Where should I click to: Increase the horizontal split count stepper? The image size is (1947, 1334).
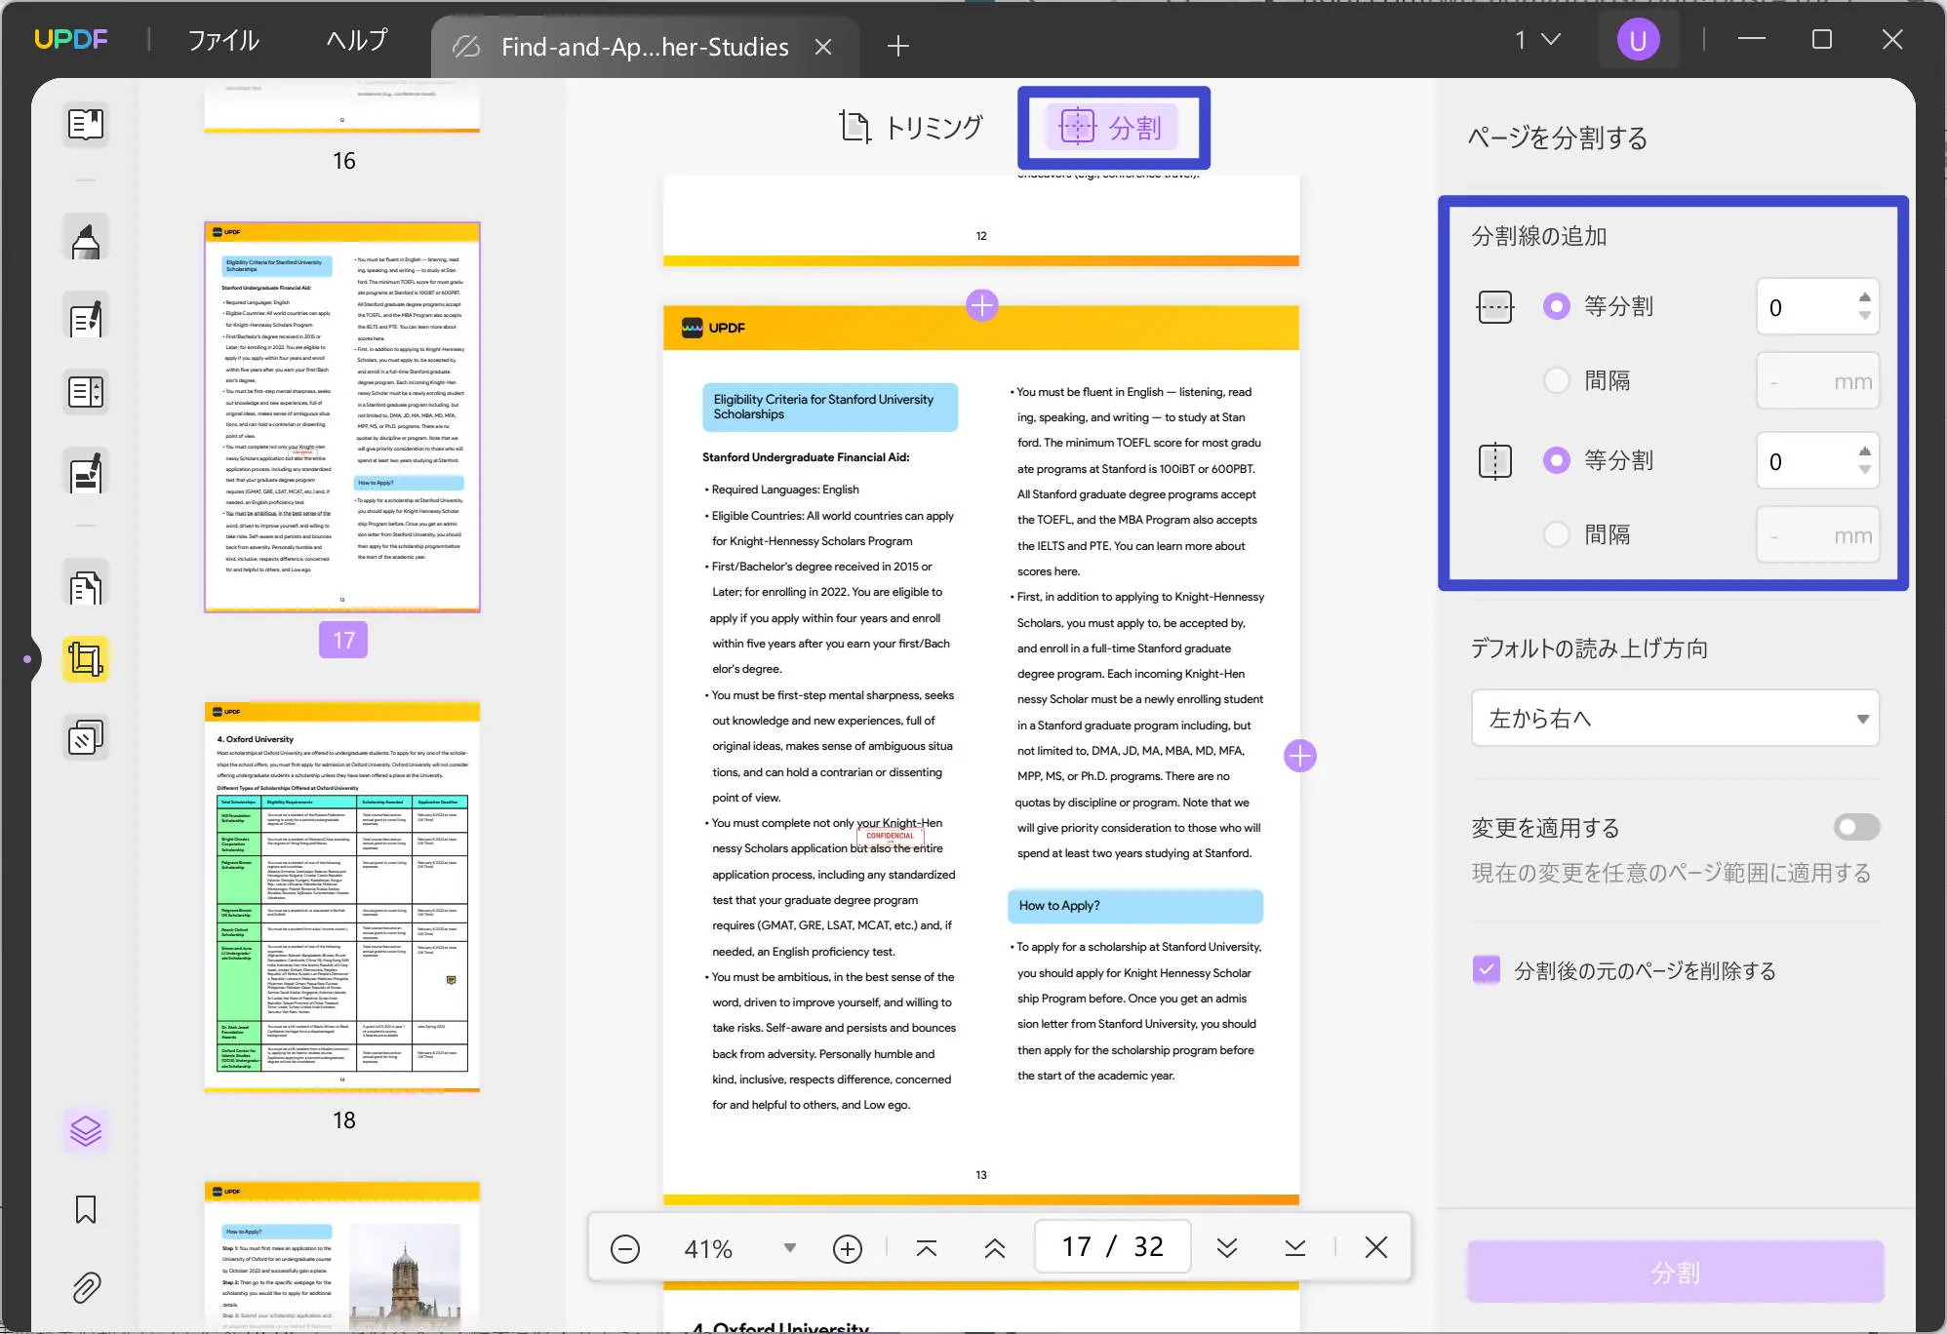1865,297
